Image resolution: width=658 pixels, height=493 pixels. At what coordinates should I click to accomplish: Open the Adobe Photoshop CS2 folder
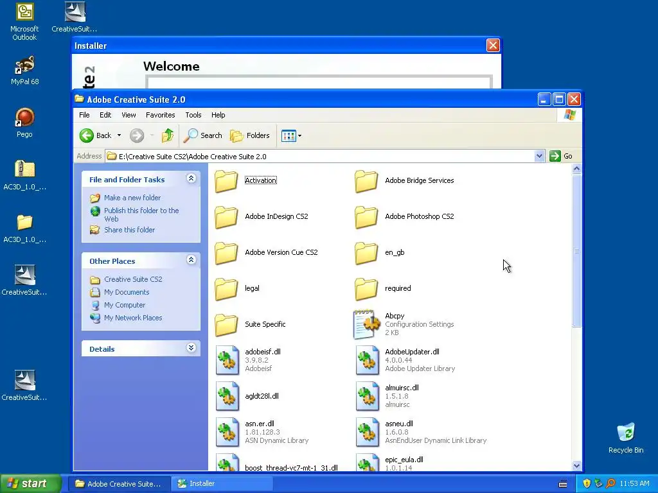coord(405,217)
